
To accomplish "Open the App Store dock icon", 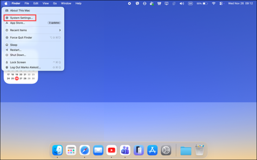I will tap(153, 150).
